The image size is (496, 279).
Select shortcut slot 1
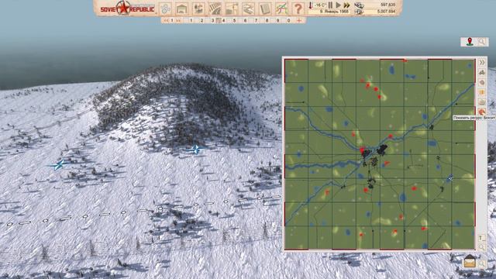coord(191,21)
